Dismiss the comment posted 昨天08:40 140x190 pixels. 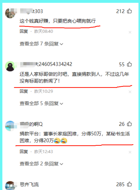click(x=130, y=32)
